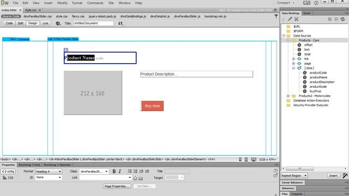Select the buyPrice binding
The image size is (349, 196).
pos(315,91)
